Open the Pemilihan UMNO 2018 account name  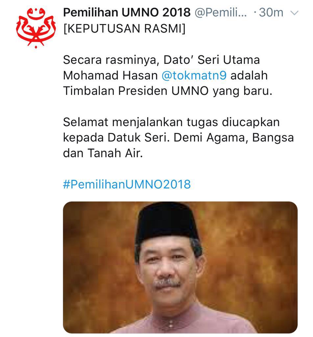pyautogui.click(x=127, y=12)
